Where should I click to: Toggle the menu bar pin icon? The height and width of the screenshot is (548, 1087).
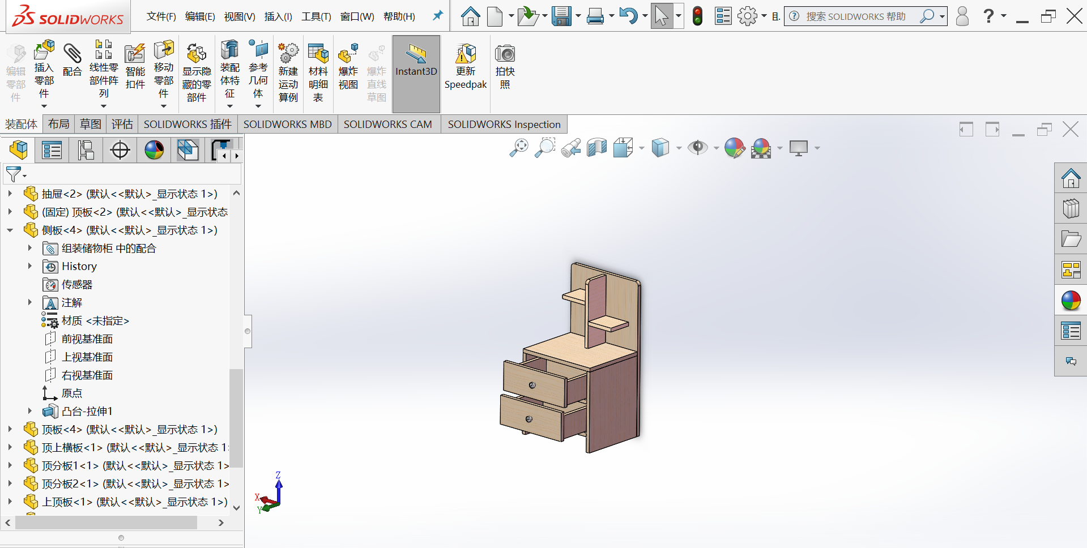[x=437, y=16]
